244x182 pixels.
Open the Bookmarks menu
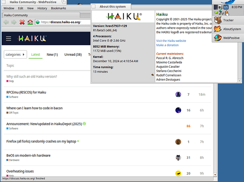click(x=58, y=8)
